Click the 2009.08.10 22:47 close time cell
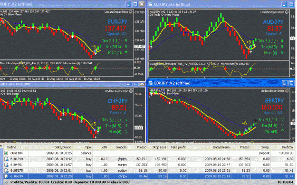Viewport: 297px width, 185px height. (x=218, y=165)
